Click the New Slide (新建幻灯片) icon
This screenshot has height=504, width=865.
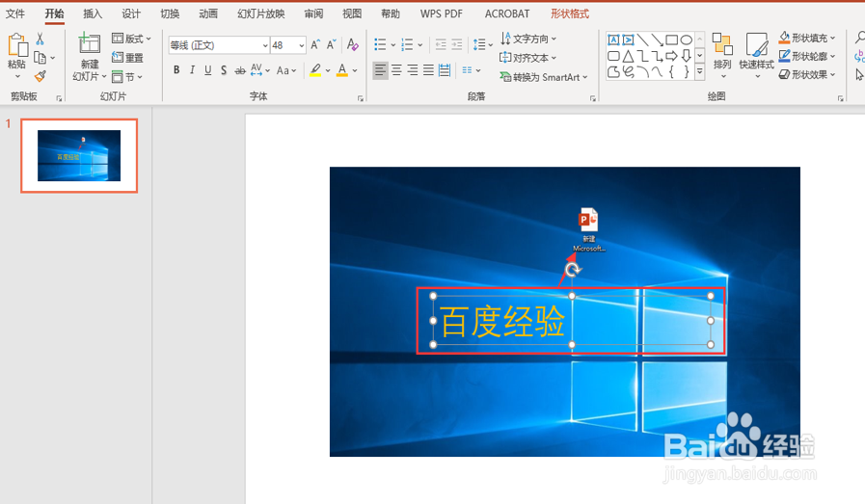(90, 44)
